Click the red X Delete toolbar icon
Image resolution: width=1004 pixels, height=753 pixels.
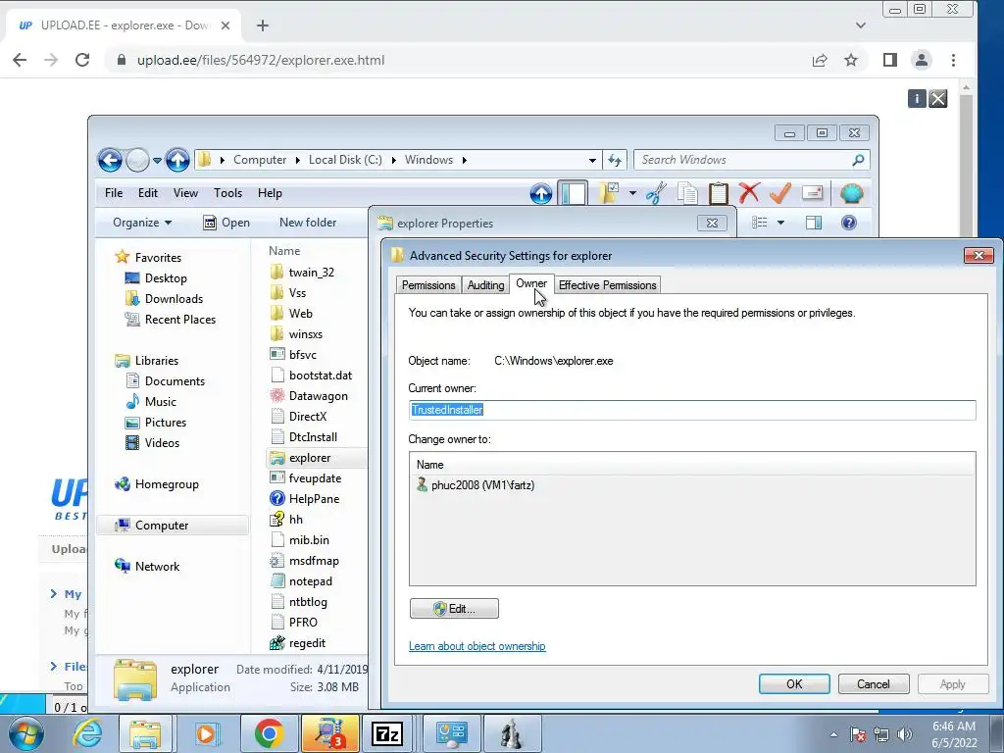pos(749,193)
